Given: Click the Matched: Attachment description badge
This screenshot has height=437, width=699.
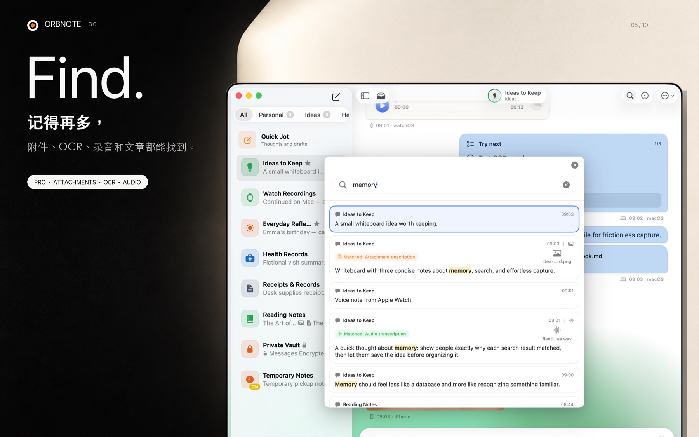Looking at the screenshot, I should (376, 257).
